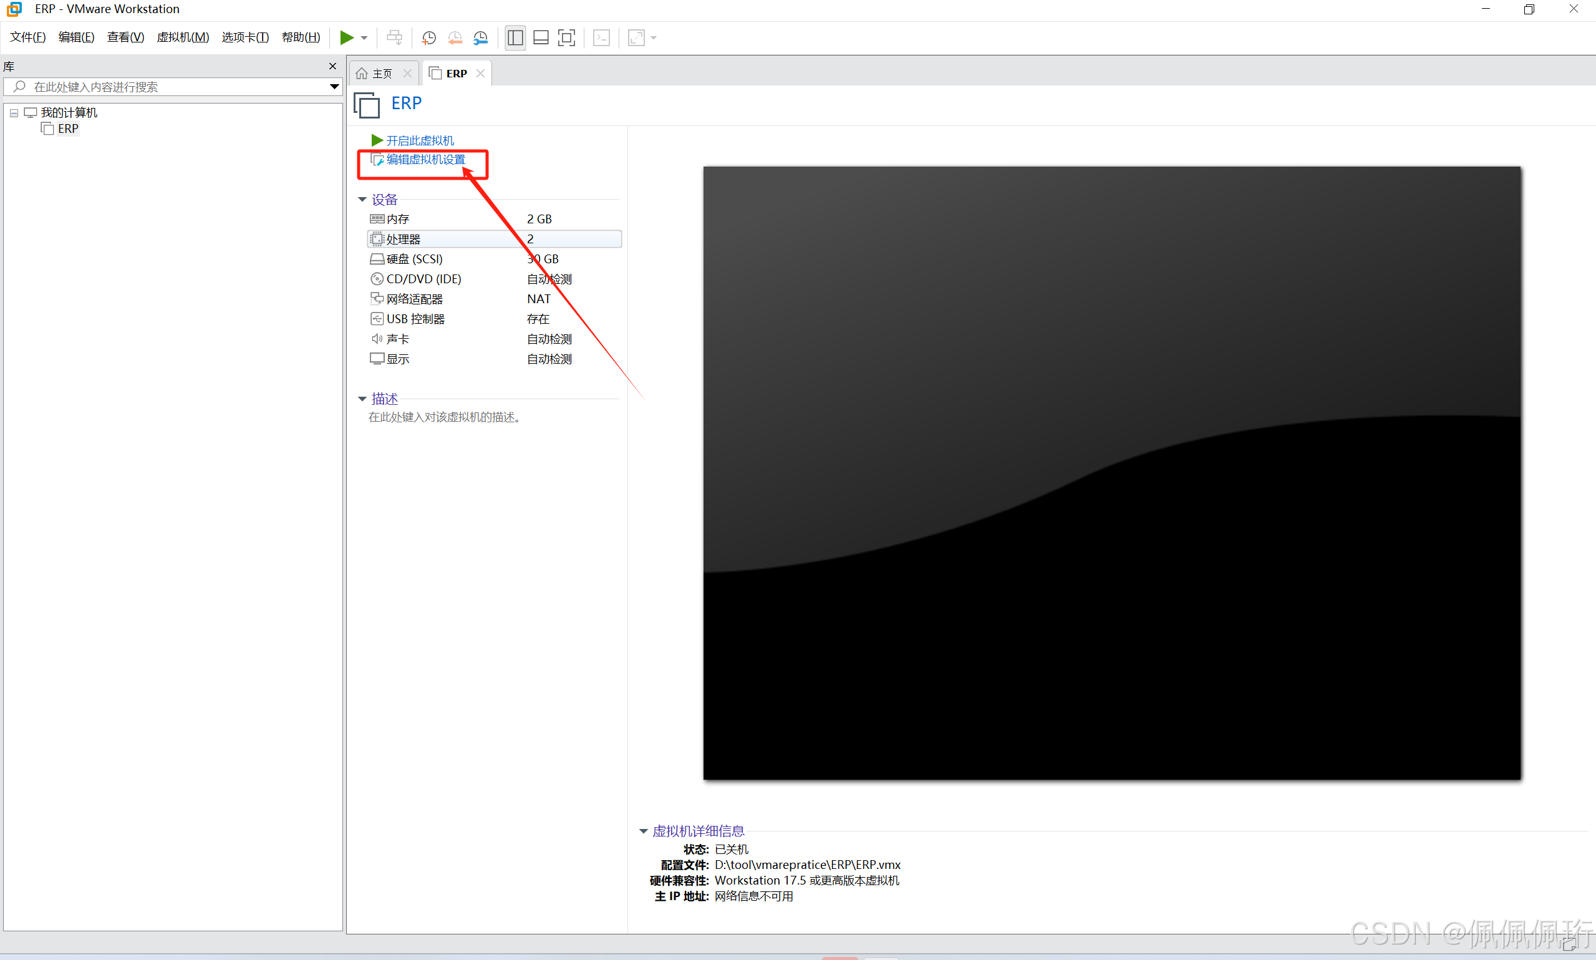Image resolution: width=1596 pixels, height=960 pixels.
Task: Open the library search dropdown arrow
Action: 334,87
